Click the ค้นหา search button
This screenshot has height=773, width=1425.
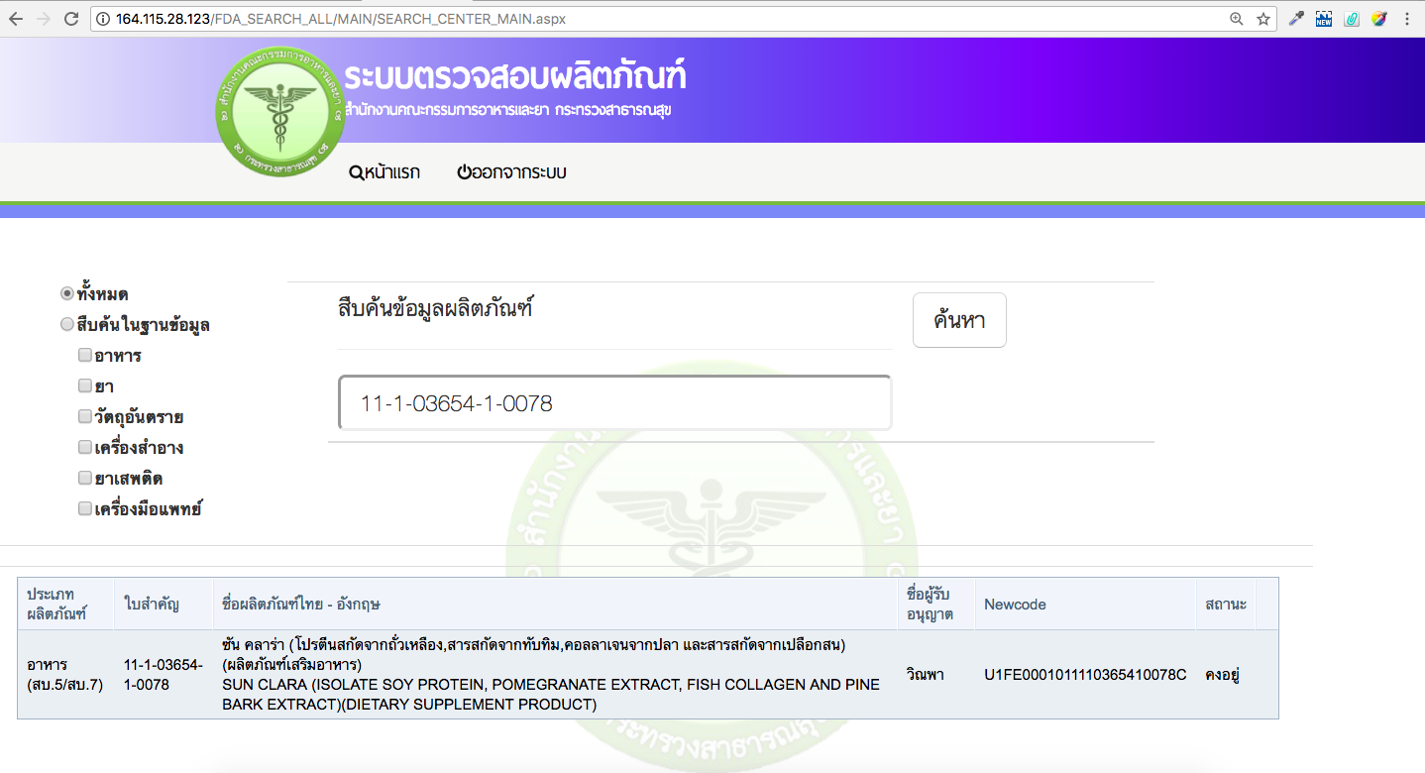pos(959,320)
